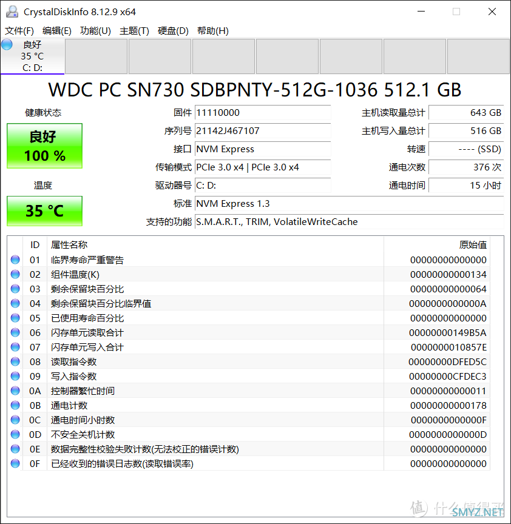This screenshot has width=511, height=524.
Task: Click the ID column header
Action: [x=35, y=244]
